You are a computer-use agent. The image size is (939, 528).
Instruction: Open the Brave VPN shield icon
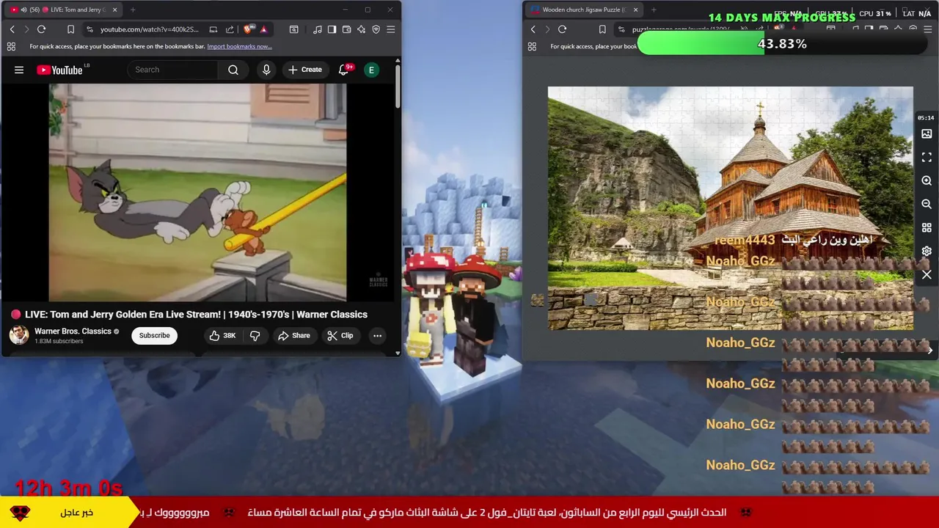(376, 29)
